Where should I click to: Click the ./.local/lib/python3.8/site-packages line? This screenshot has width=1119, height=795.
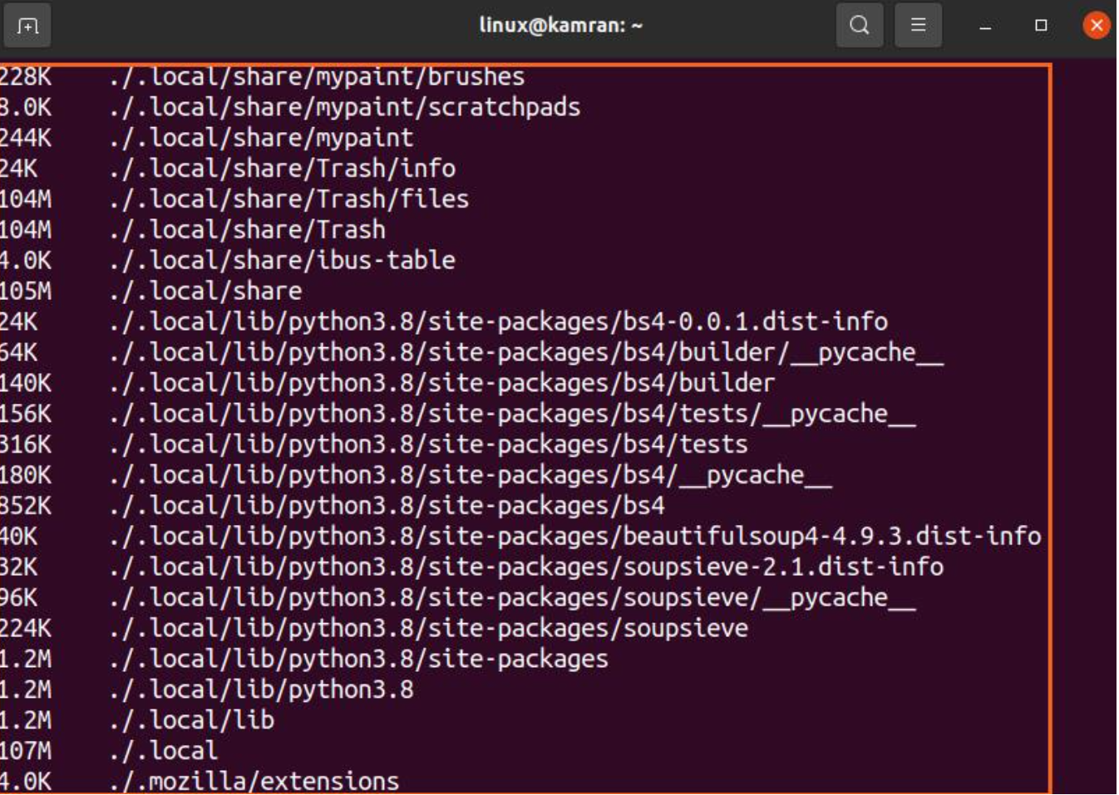pyautogui.click(x=358, y=659)
